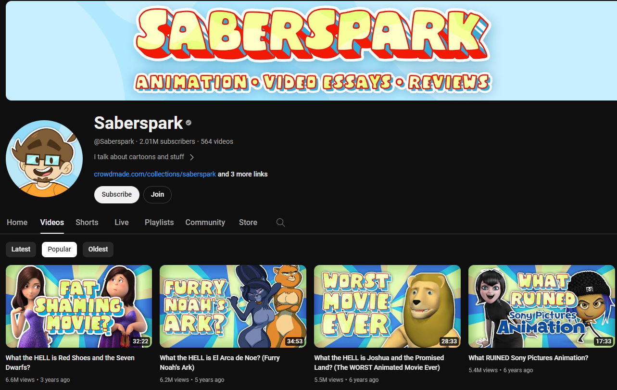
Task: Expand the channel description chevron
Action: (192, 157)
